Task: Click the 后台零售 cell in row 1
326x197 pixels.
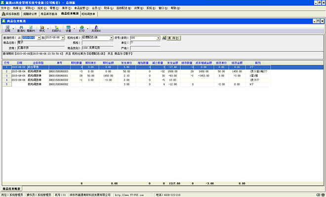Action: click(38, 67)
